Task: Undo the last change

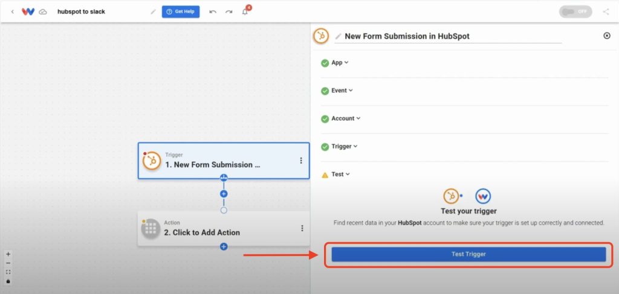Action: coord(213,12)
